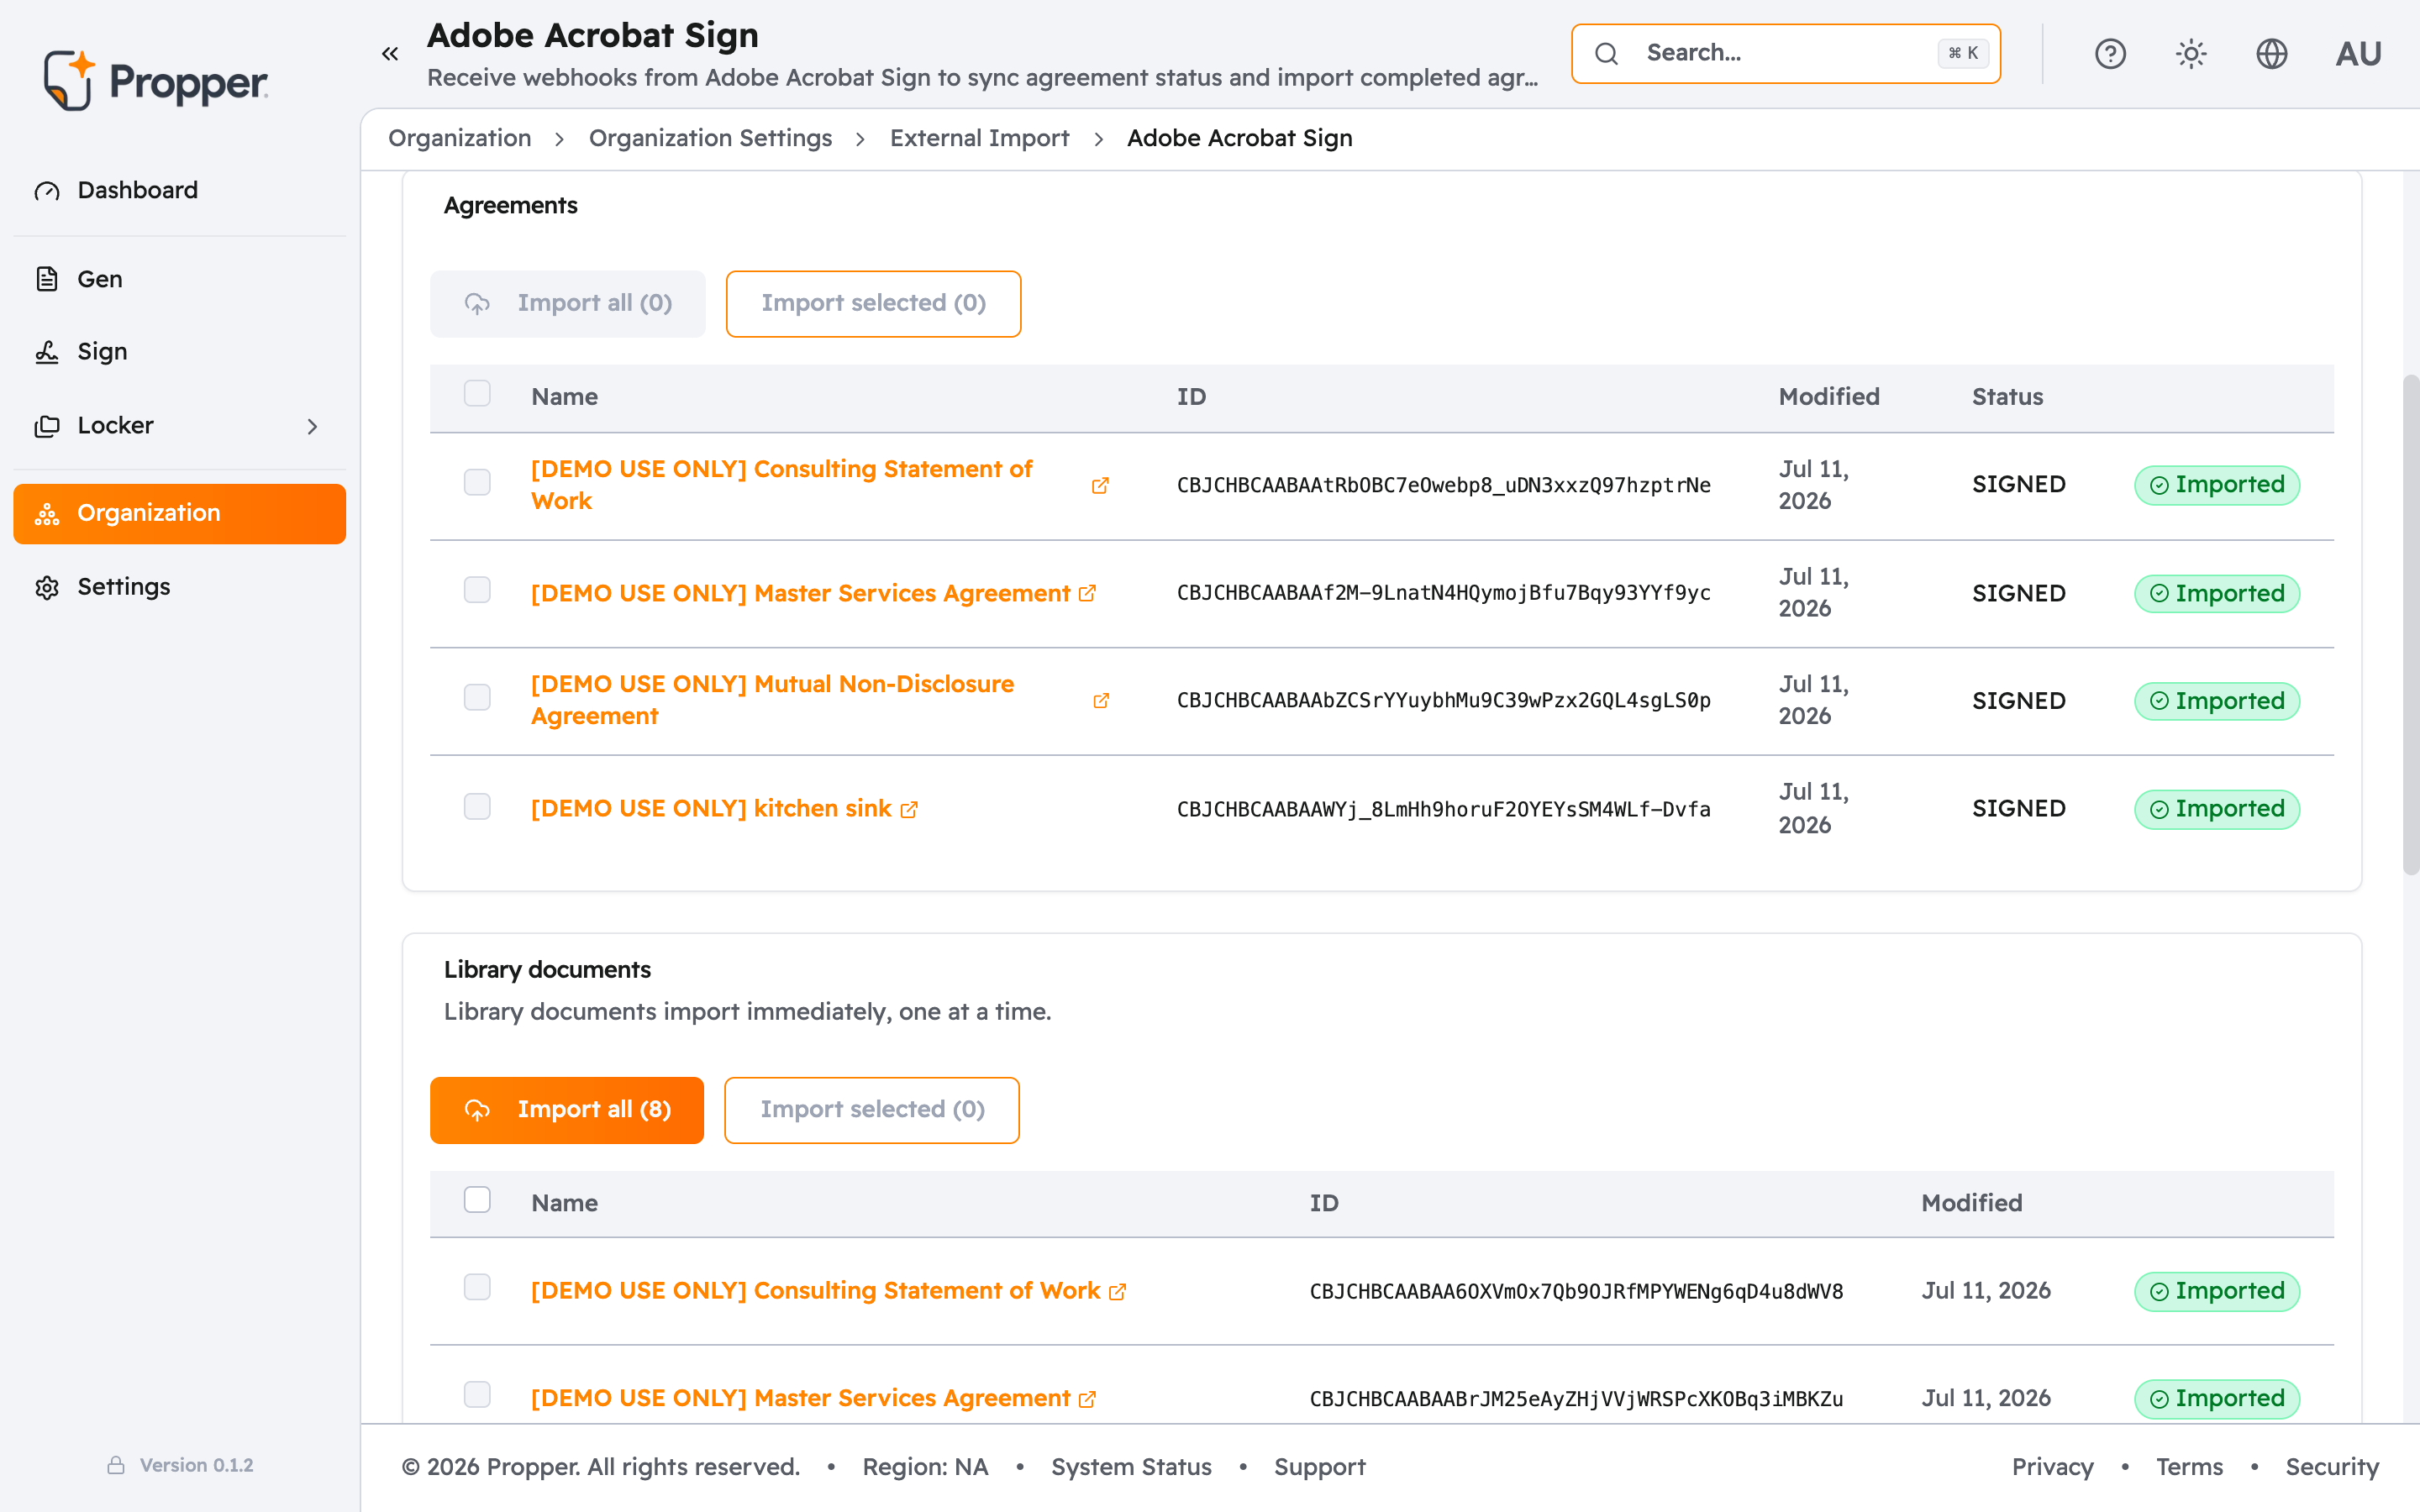Open external link for Mutual Non-Disclosure Agreement

pyautogui.click(x=1101, y=701)
